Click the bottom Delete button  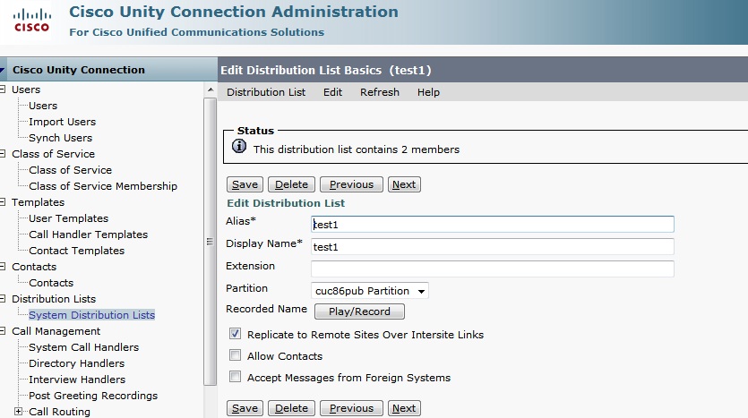coord(291,408)
